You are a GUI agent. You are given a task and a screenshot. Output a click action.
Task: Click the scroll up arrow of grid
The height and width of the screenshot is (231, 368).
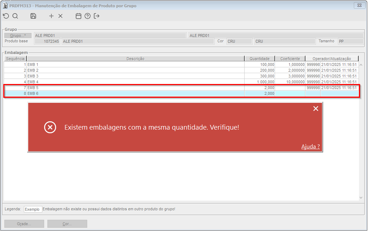pos(361,65)
